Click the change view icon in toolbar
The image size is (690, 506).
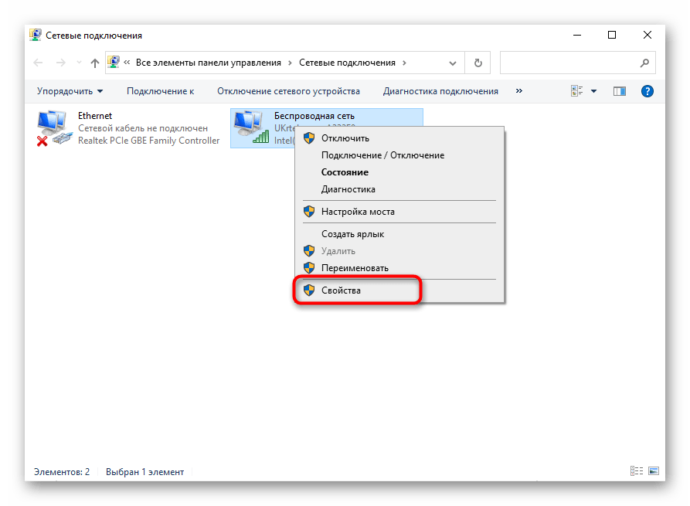[x=577, y=91]
